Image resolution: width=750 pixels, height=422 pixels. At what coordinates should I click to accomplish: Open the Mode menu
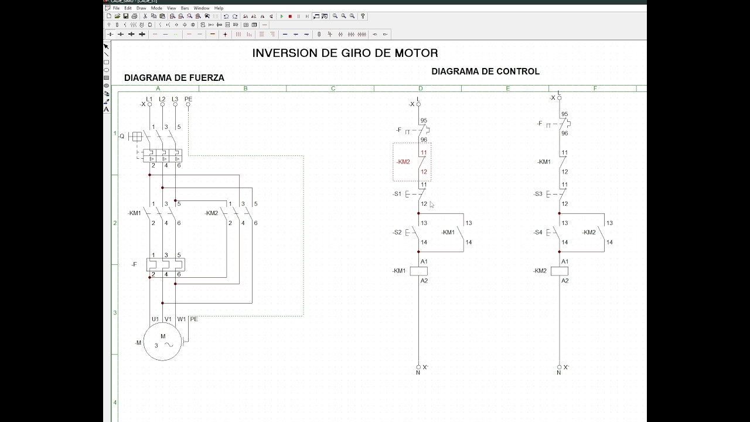pyautogui.click(x=156, y=8)
